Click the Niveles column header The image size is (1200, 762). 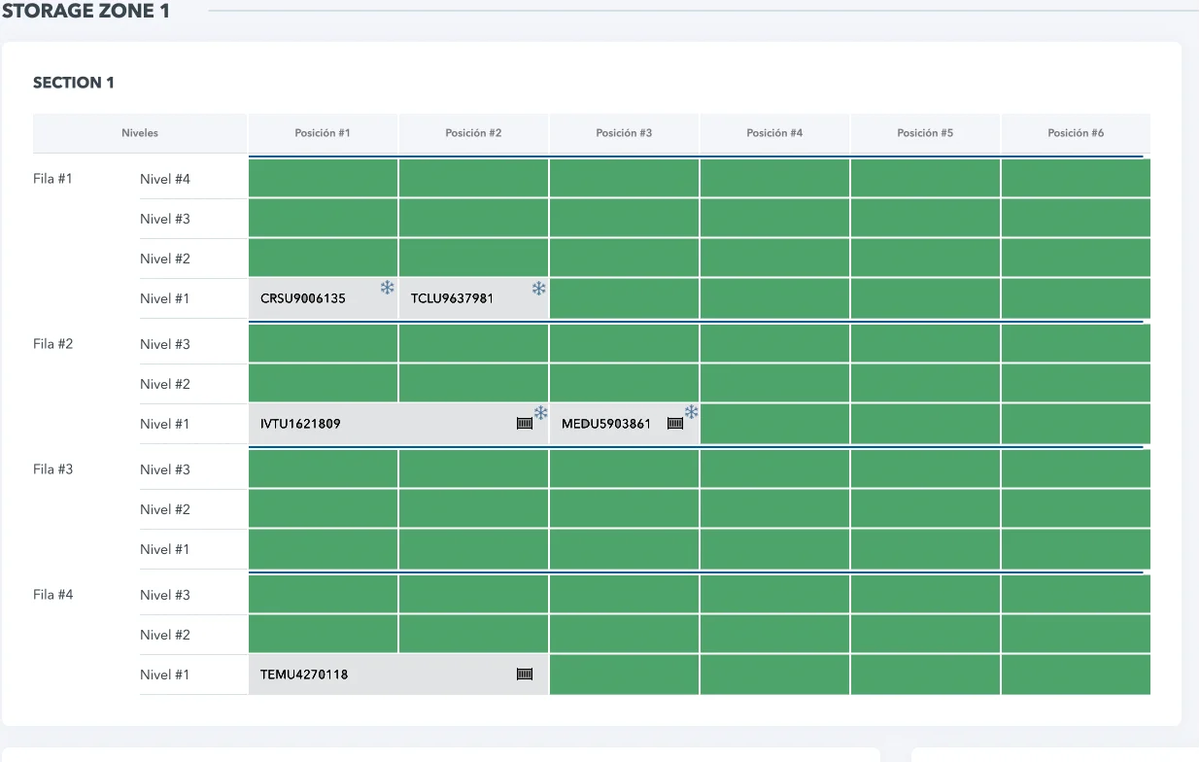[140, 133]
